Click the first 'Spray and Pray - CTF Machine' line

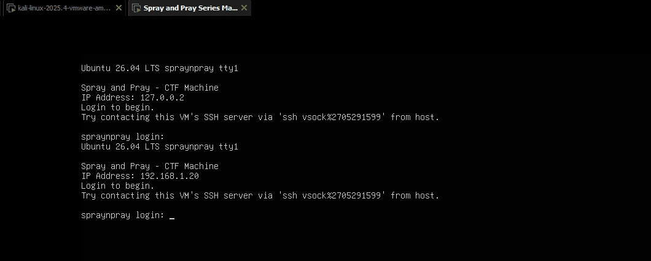click(x=149, y=88)
